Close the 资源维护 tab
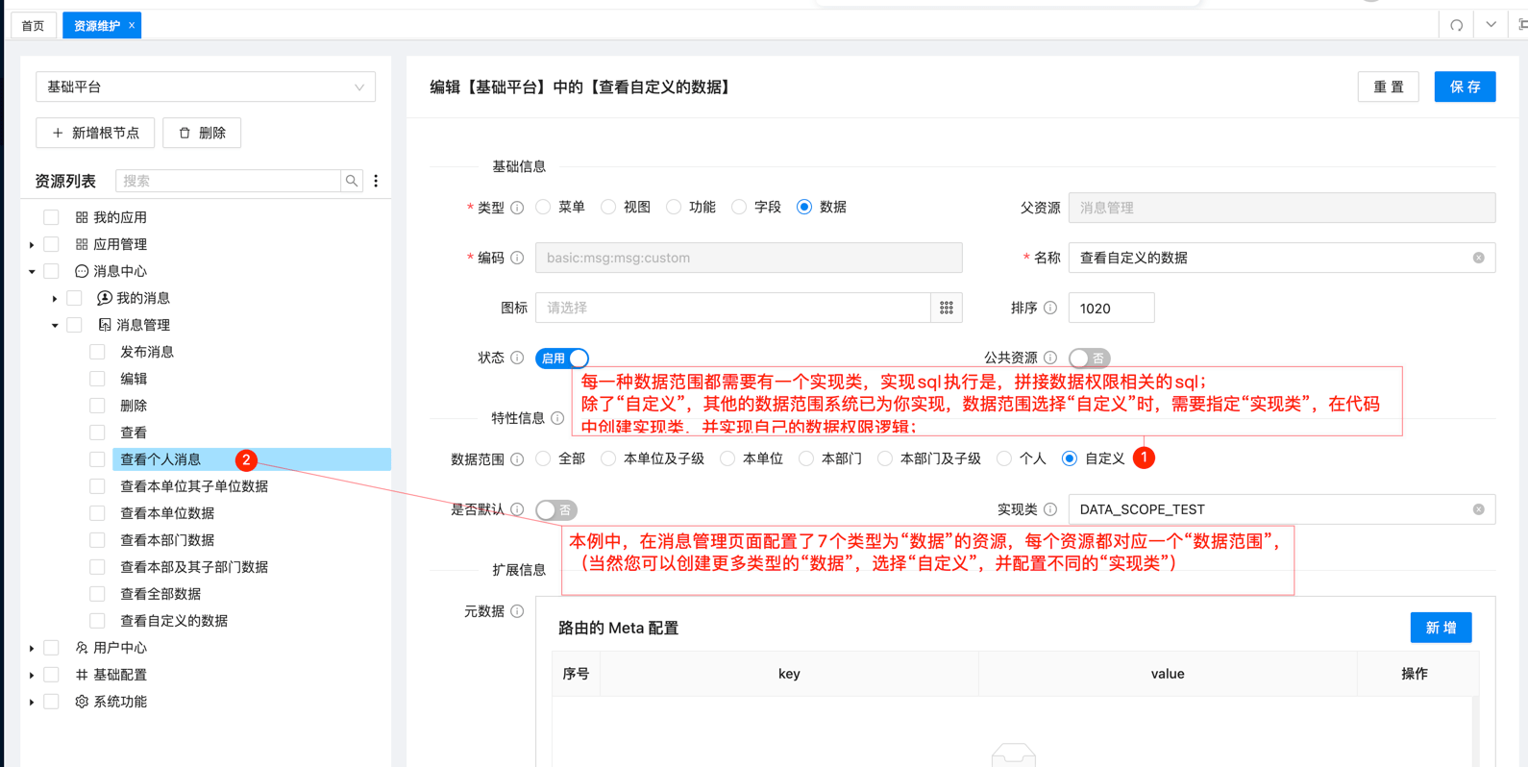Image resolution: width=1528 pixels, height=767 pixels. point(132,25)
